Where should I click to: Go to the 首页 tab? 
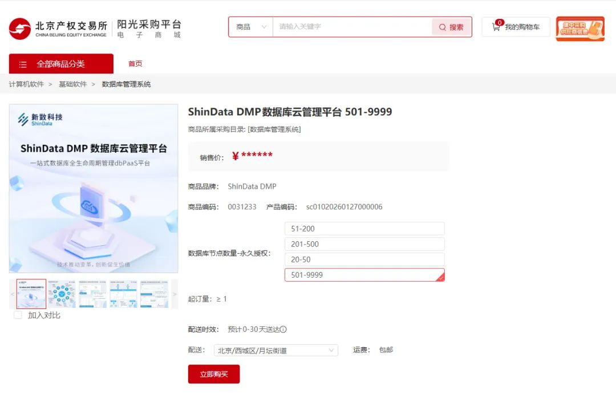pos(135,64)
